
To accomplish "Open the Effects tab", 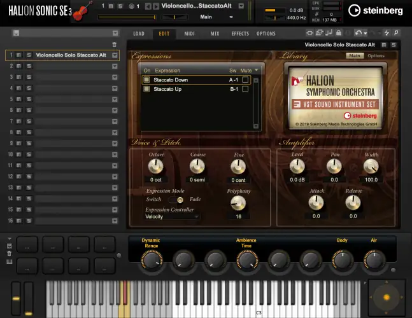I will pyautogui.click(x=240, y=33).
